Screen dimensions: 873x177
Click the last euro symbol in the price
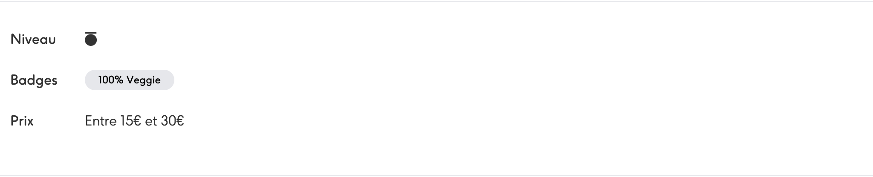coord(179,121)
